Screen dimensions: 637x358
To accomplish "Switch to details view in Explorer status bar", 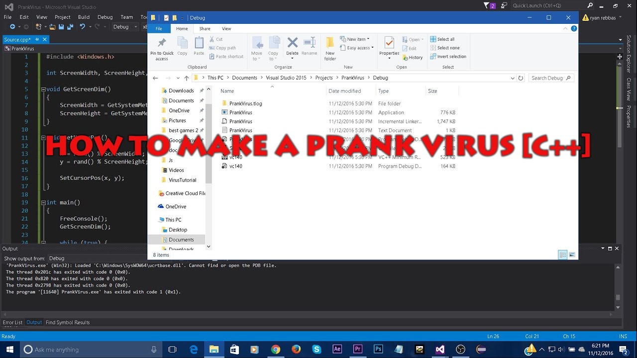I will 563,255.
